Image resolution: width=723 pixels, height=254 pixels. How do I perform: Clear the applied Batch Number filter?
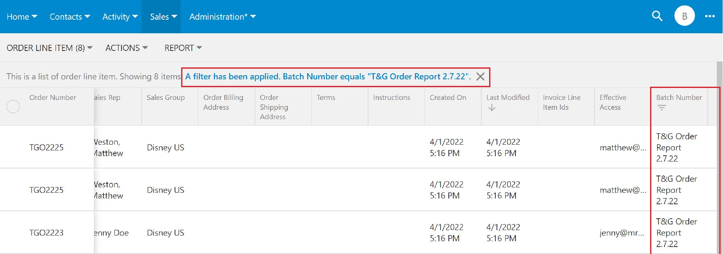pos(480,76)
